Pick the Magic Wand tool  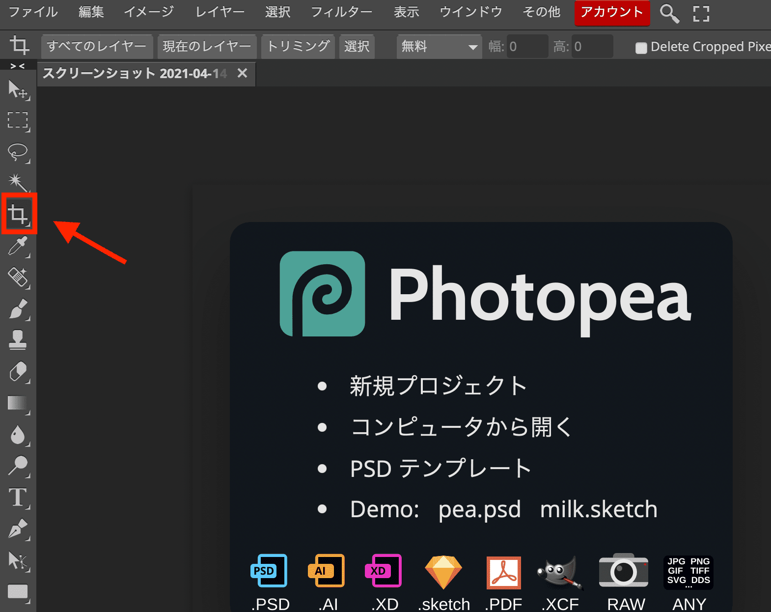click(x=18, y=183)
